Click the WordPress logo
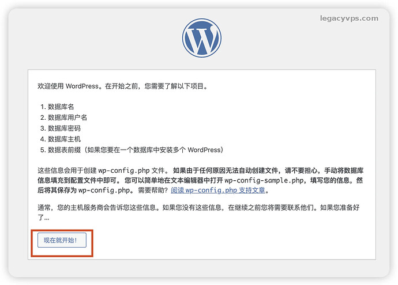The height and width of the screenshot is (285, 398). 202,38
